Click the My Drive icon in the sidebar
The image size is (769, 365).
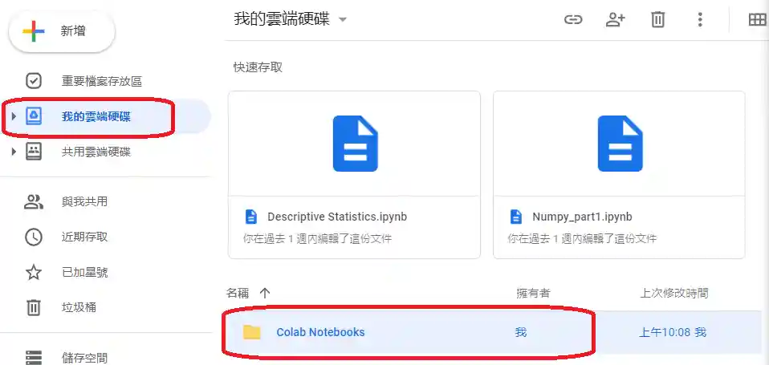[34, 116]
